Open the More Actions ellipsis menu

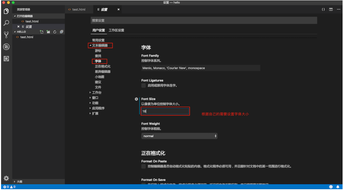[x=339, y=10]
